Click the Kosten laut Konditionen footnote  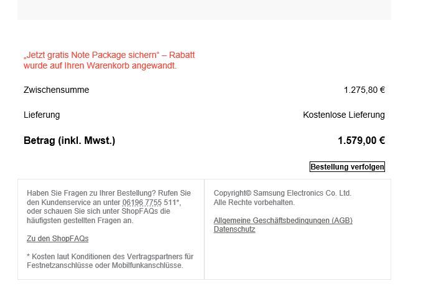(x=110, y=257)
